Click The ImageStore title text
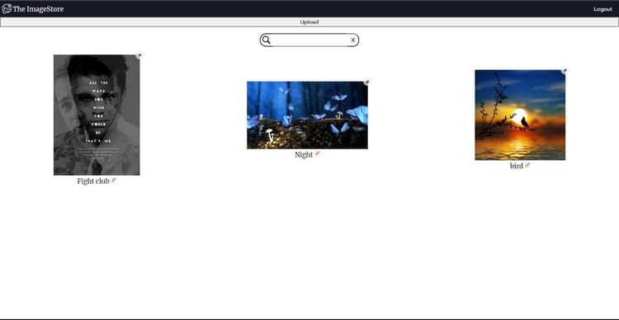 click(38, 9)
